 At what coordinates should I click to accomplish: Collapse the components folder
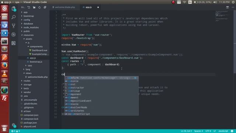point(36,47)
